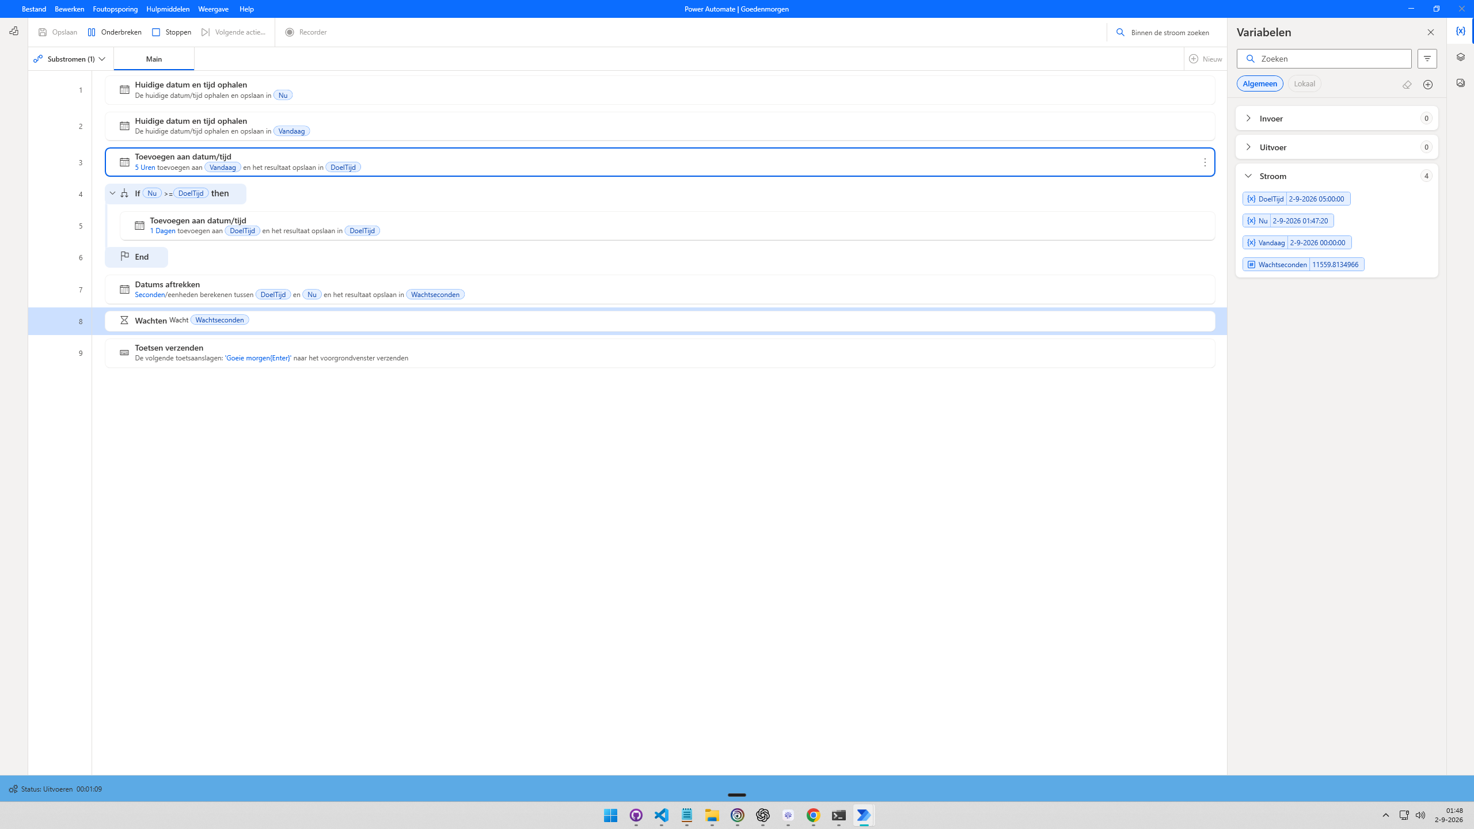The width and height of the screenshot is (1474, 829).
Task: Click the 5 Uren link in action 3
Action: click(145, 168)
